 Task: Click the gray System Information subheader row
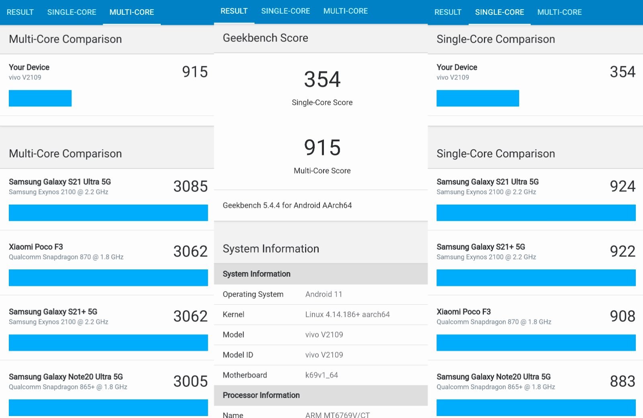click(321, 274)
